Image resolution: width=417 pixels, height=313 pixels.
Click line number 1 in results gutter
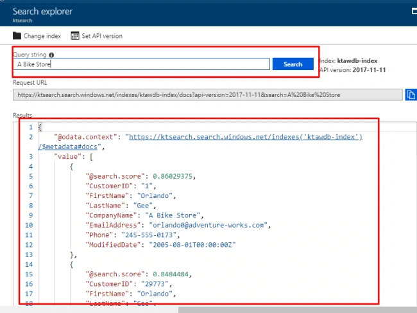(31, 127)
